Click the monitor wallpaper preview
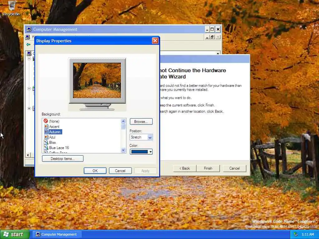The image size is (319, 239). coord(97,81)
